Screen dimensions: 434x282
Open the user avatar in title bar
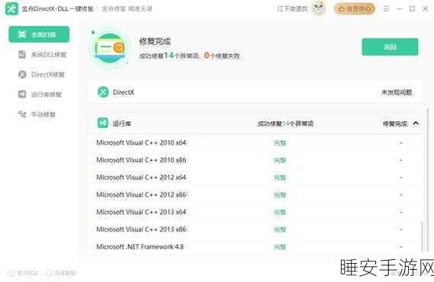319,9
